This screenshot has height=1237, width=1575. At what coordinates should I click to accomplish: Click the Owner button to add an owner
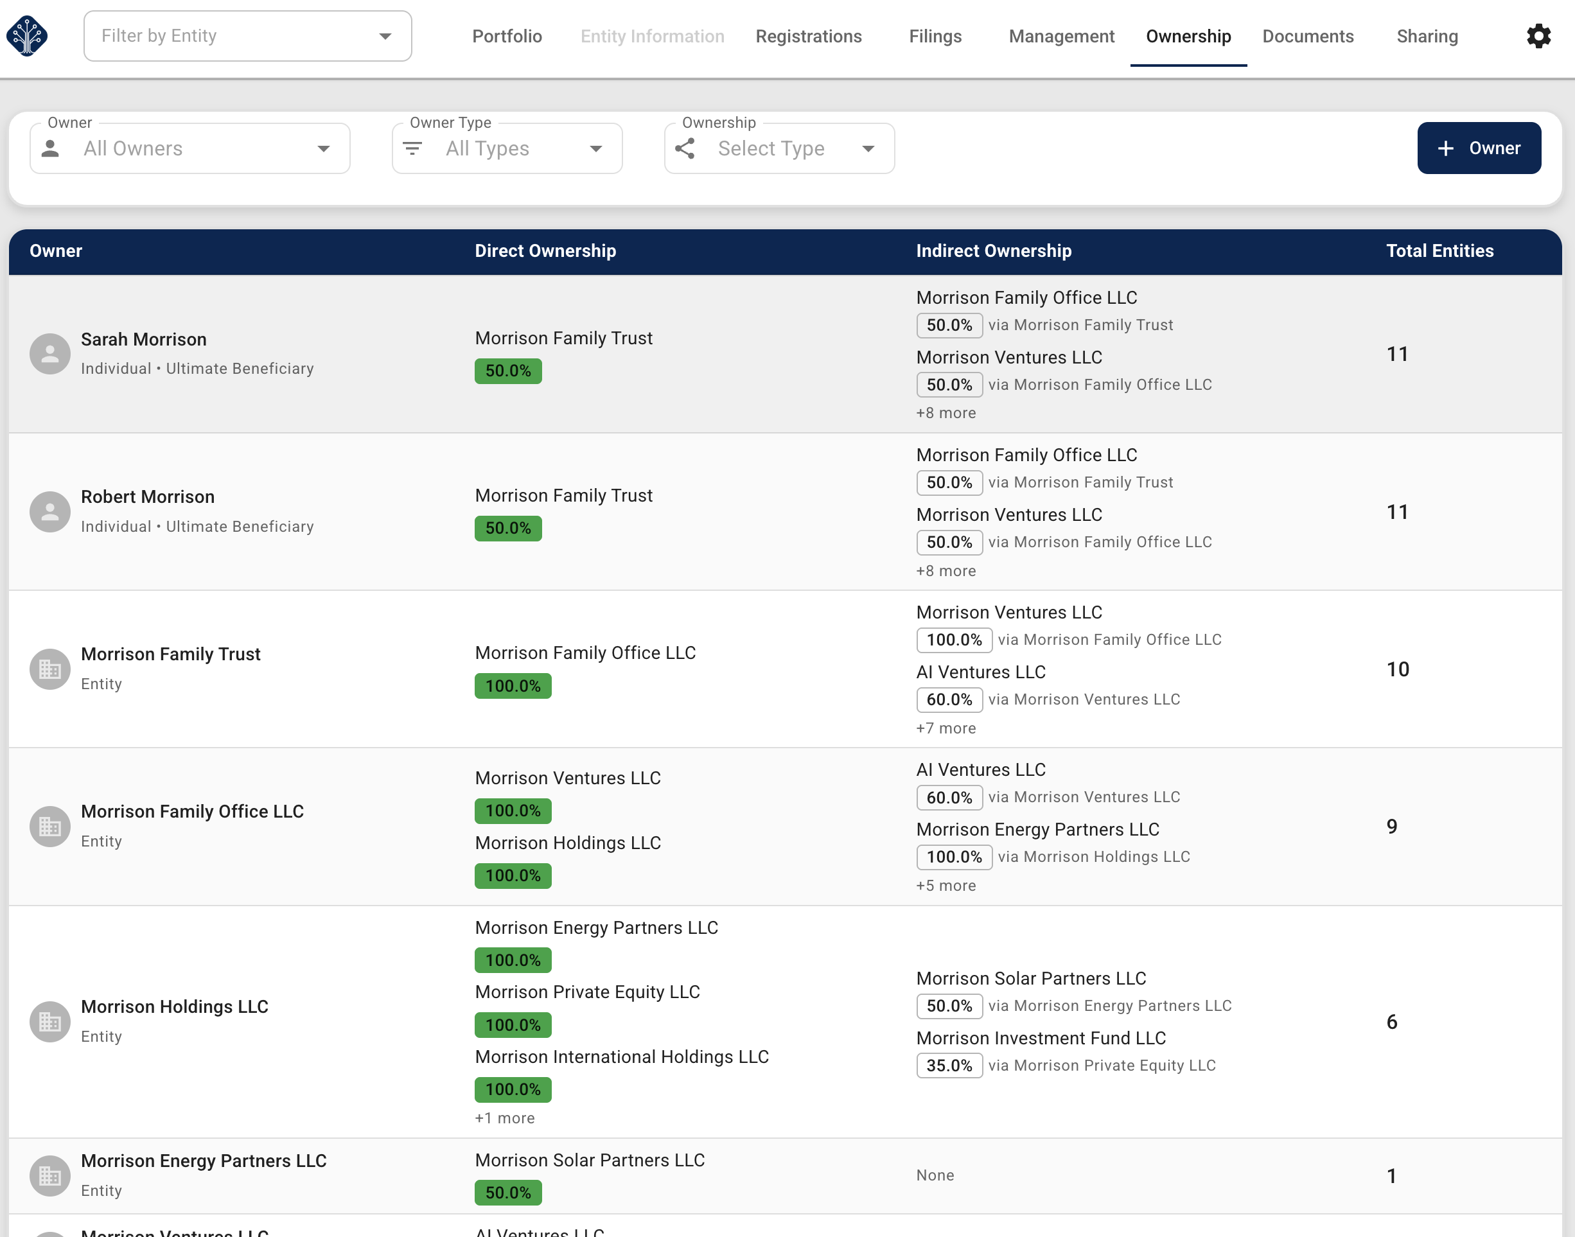pyautogui.click(x=1479, y=148)
